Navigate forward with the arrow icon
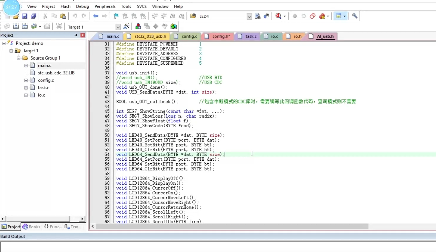Viewport: 436px width, 252px height. coord(104,16)
